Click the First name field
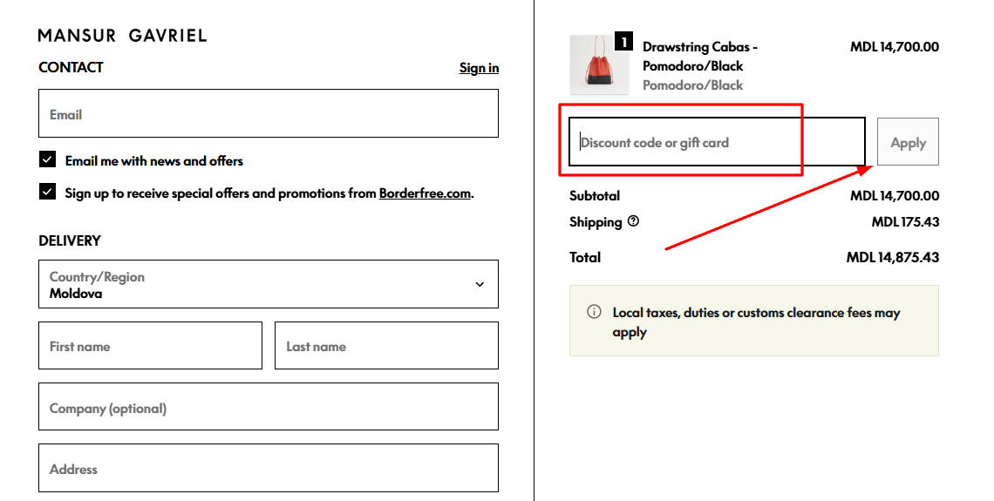This screenshot has height=501, width=994. click(x=150, y=346)
